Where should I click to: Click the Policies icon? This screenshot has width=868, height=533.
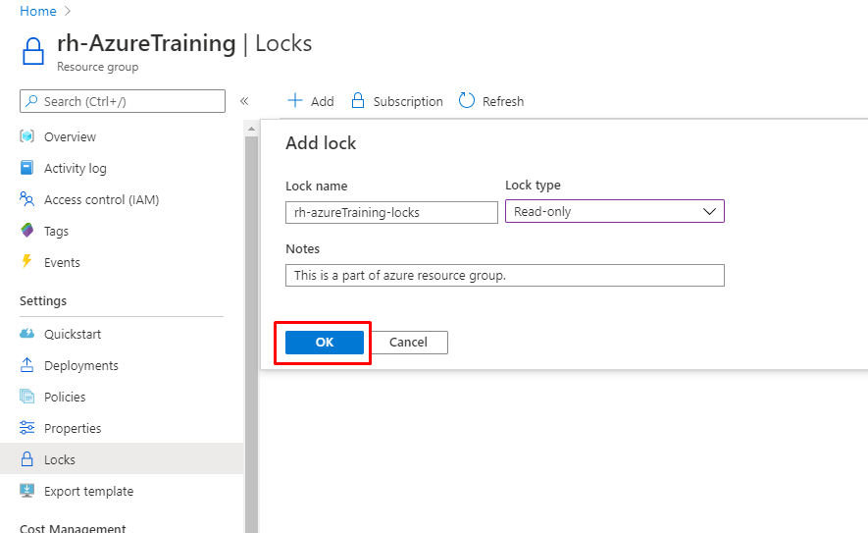pos(26,397)
